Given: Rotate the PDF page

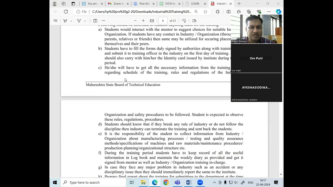Looking at the screenshot, I should [x=184, y=21].
